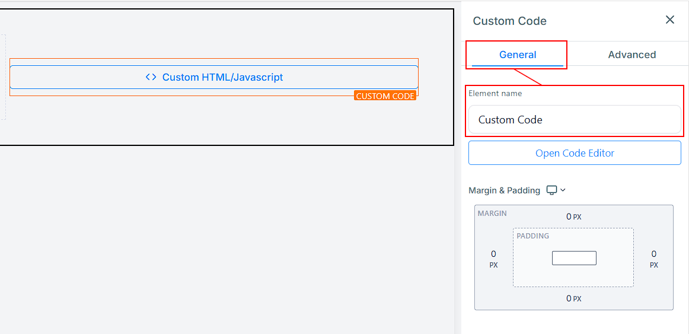The height and width of the screenshot is (334, 689).
Task: Click the Element name input field
Action: (574, 120)
